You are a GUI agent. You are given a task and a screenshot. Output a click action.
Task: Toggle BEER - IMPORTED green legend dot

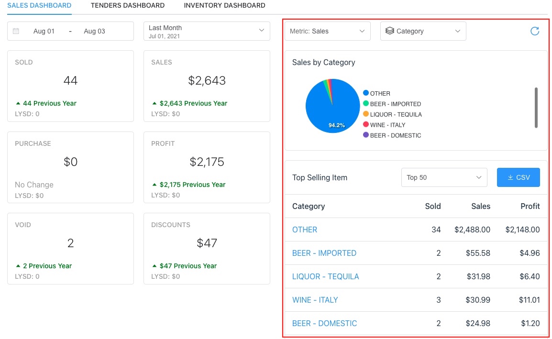pyautogui.click(x=366, y=104)
